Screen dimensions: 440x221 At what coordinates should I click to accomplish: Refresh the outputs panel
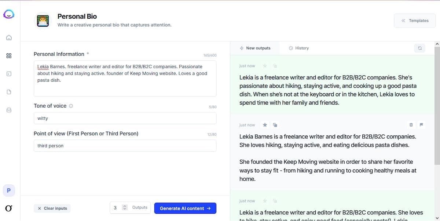click(420, 48)
